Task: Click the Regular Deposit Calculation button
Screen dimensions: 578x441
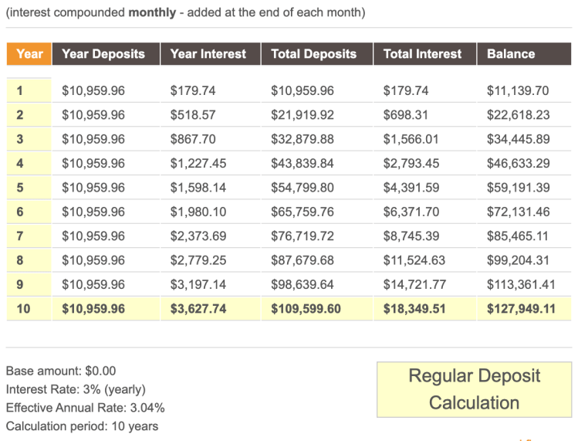Action: pyautogui.click(x=475, y=389)
